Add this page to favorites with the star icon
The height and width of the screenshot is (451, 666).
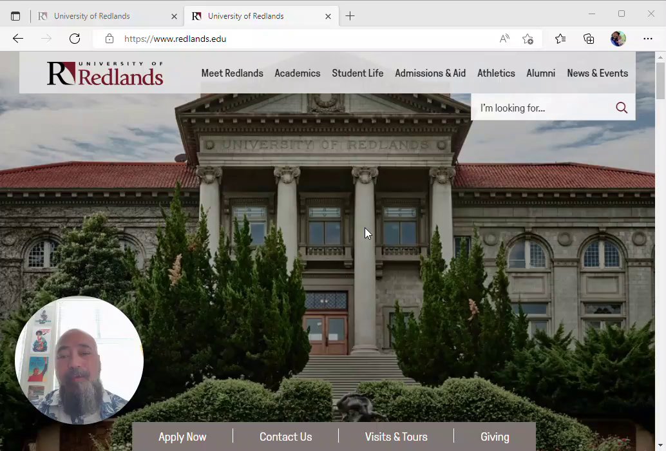point(528,39)
